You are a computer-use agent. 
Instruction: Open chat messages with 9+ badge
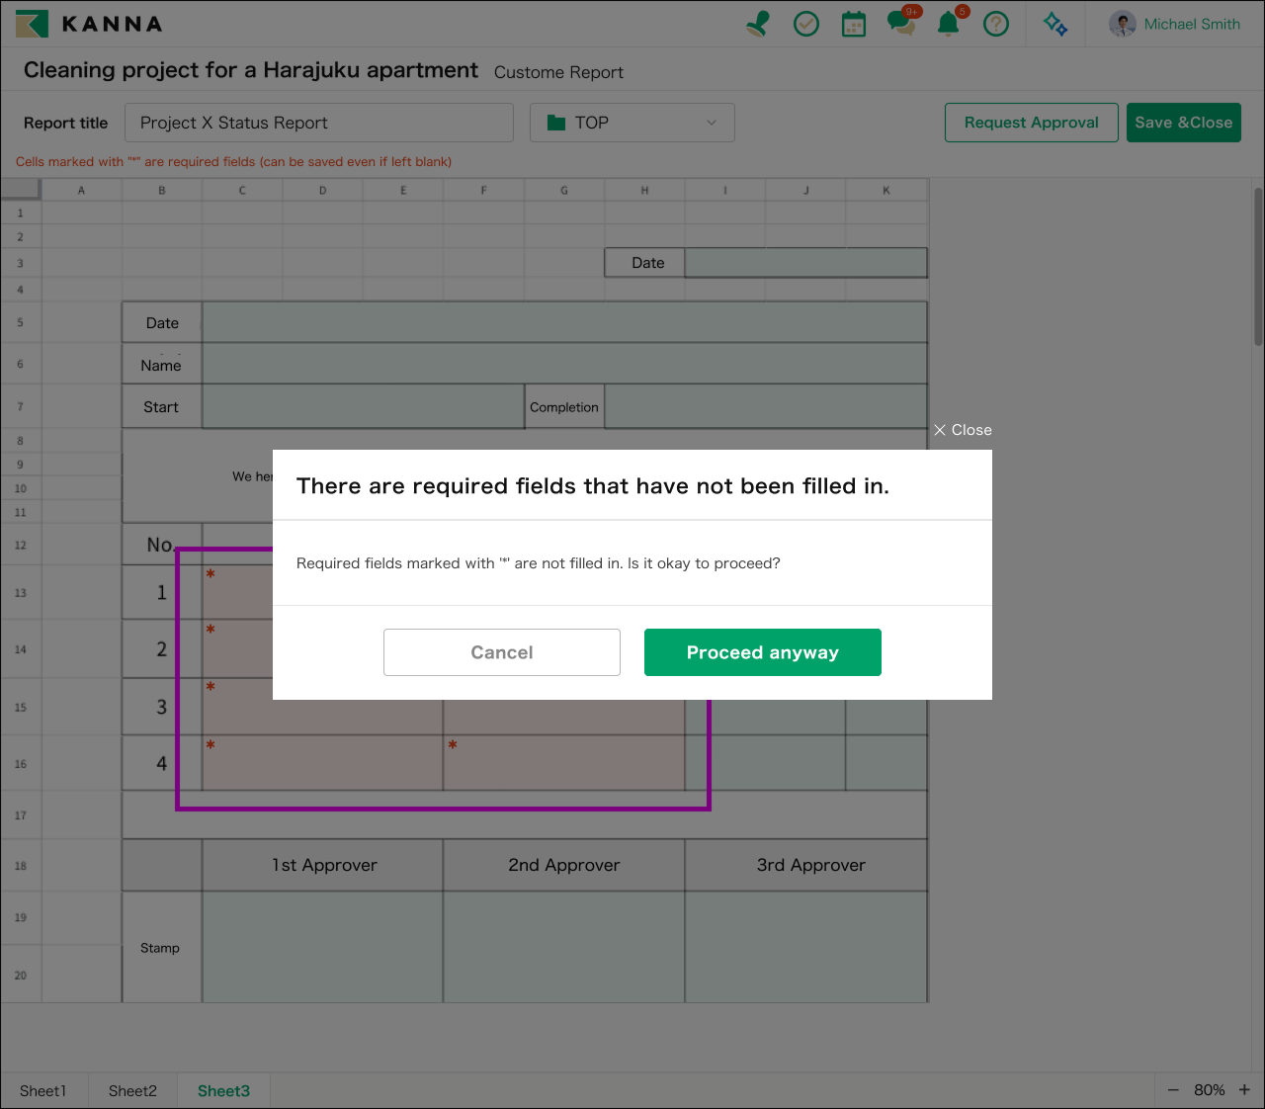point(901,24)
